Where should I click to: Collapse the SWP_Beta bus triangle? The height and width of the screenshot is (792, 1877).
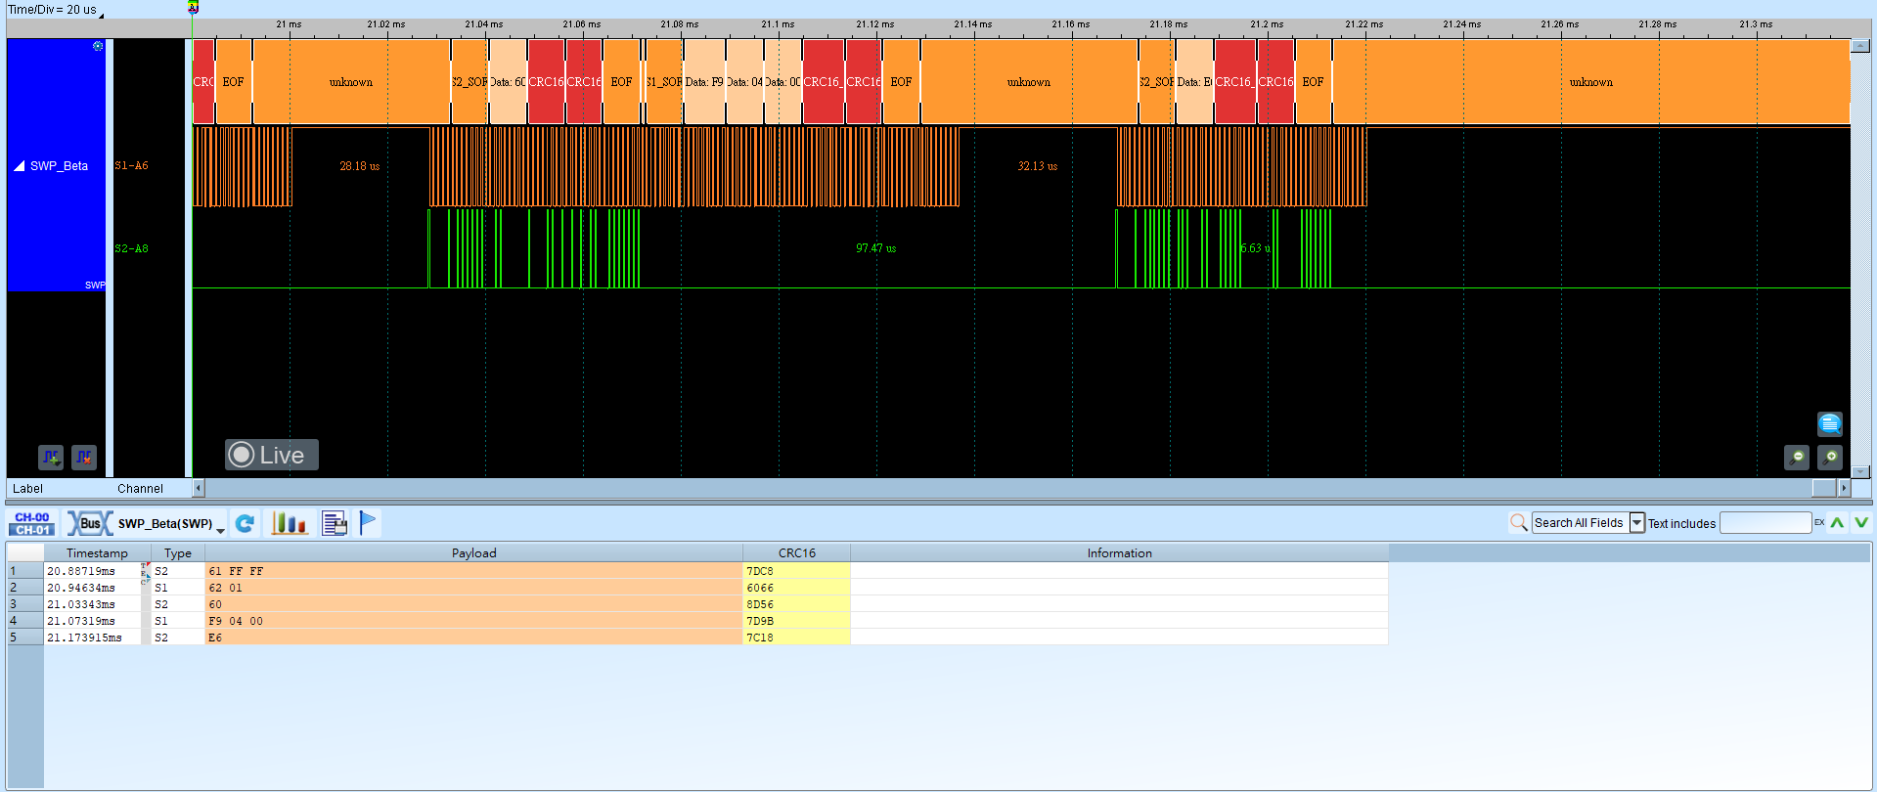19,166
